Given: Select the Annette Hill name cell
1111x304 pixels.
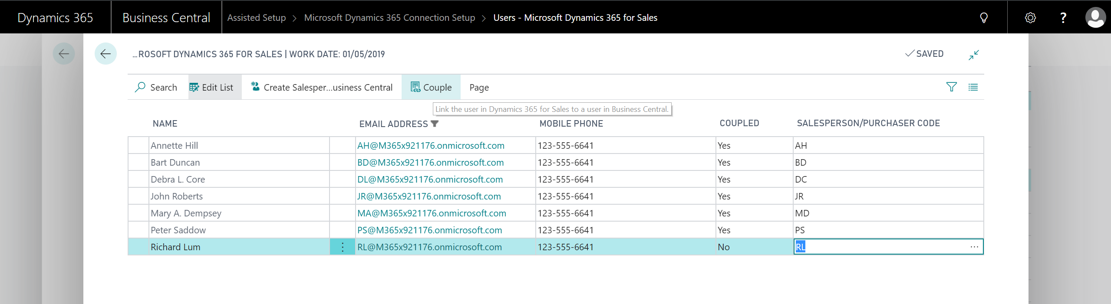Looking at the screenshot, I should 239,146.
